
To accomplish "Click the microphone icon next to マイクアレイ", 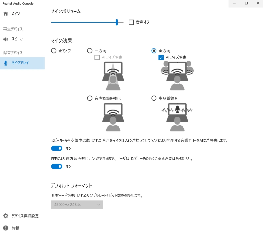I will (5, 63).
